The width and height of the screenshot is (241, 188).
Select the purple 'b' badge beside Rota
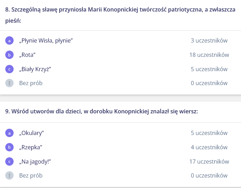(9, 55)
